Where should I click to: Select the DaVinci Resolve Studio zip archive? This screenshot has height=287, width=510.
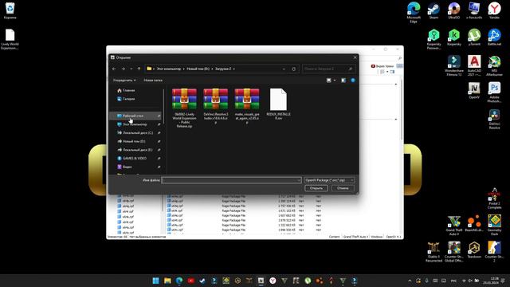pyautogui.click(x=216, y=106)
